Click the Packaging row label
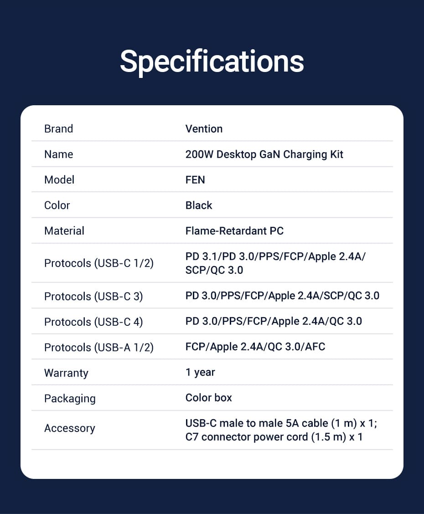Image resolution: width=424 pixels, height=514 pixels. [70, 399]
